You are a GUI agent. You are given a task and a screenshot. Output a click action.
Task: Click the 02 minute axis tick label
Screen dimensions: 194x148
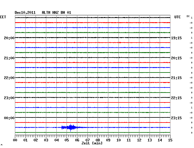(x=36, y=140)
